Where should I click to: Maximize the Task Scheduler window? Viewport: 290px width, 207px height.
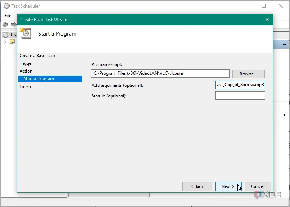tap(264, 6)
